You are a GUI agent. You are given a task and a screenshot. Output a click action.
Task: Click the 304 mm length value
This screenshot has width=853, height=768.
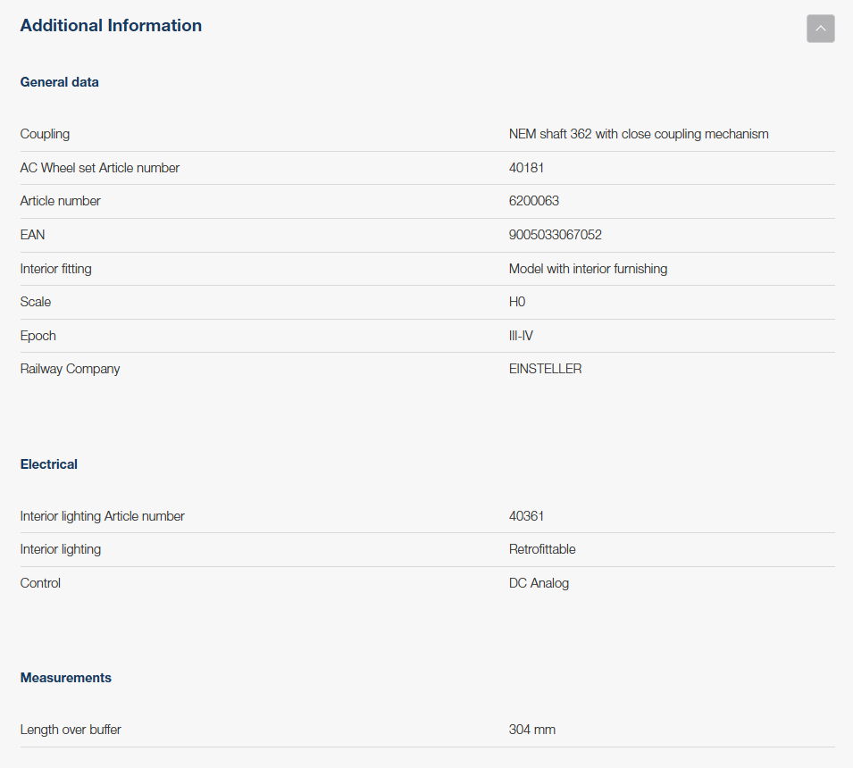pyautogui.click(x=532, y=730)
